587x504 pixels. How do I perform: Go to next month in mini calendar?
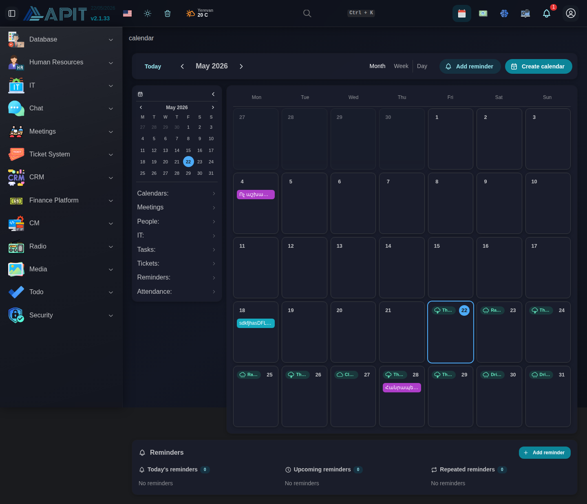pyautogui.click(x=213, y=108)
